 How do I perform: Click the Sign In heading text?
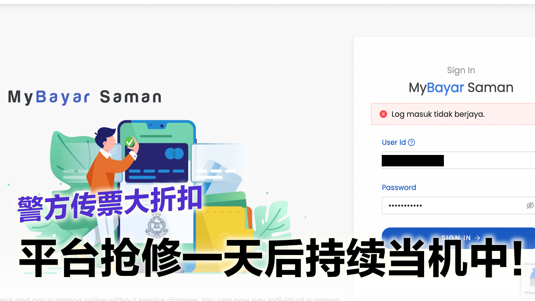[461, 70]
